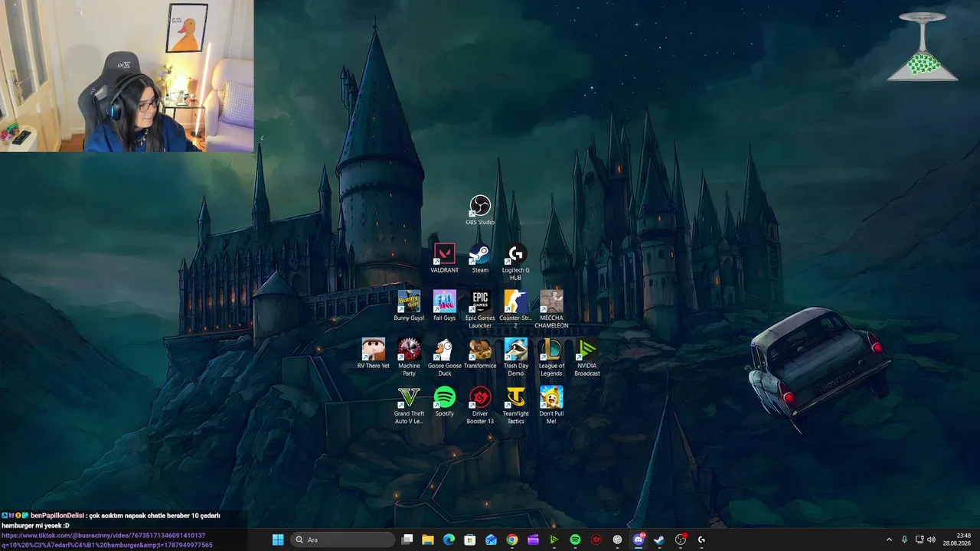The height and width of the screenshot is (551, 980).
Task: Open Driver Booster from the taskbar
Action: [596, 540]
